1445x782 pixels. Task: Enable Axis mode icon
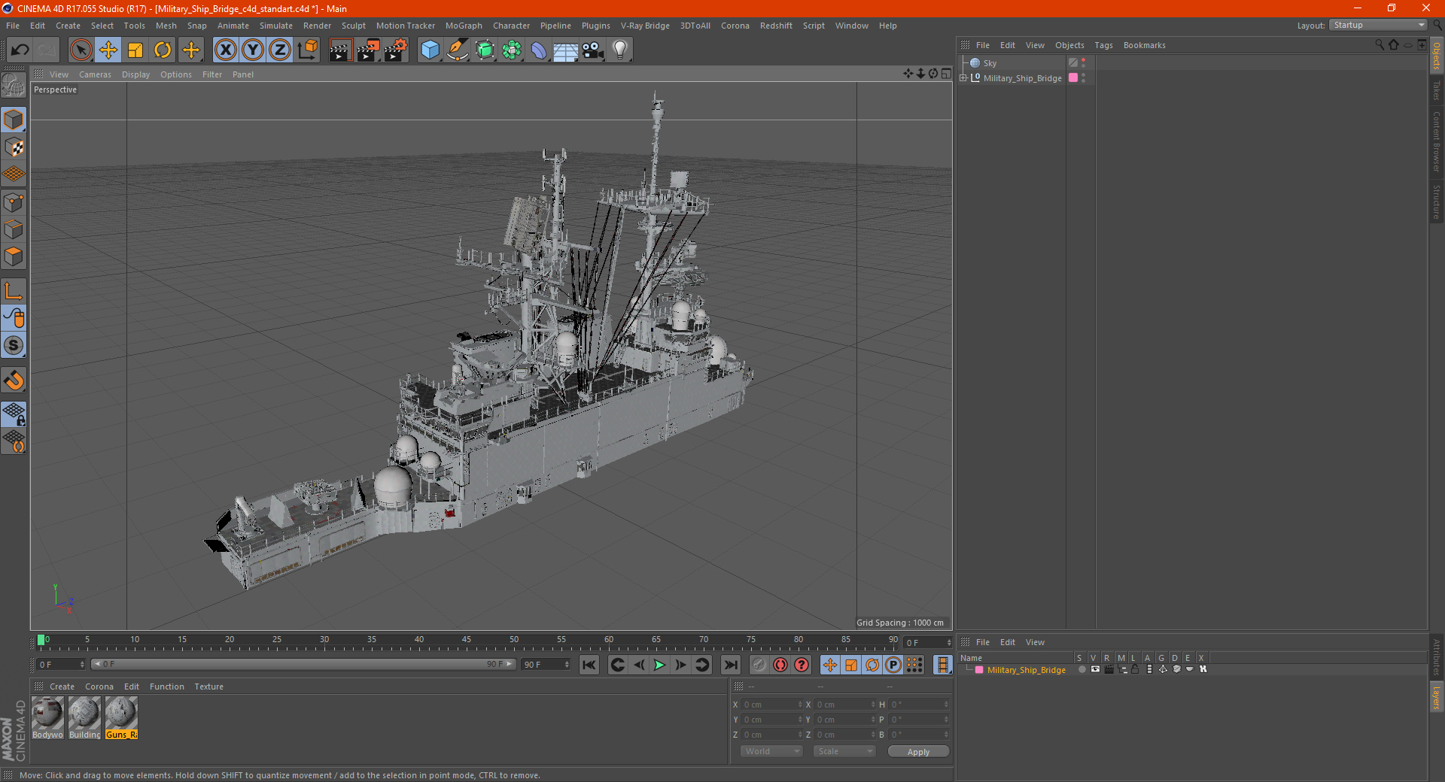[x=14, y=291]
